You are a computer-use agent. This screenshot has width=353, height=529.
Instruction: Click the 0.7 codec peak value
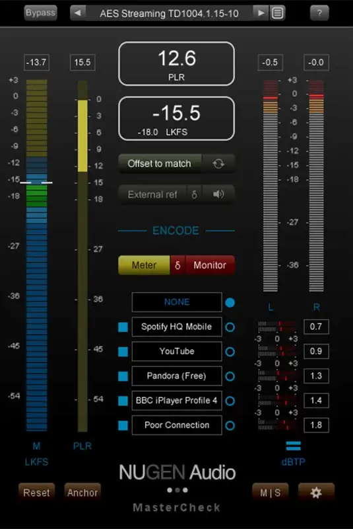pos(316,327)
